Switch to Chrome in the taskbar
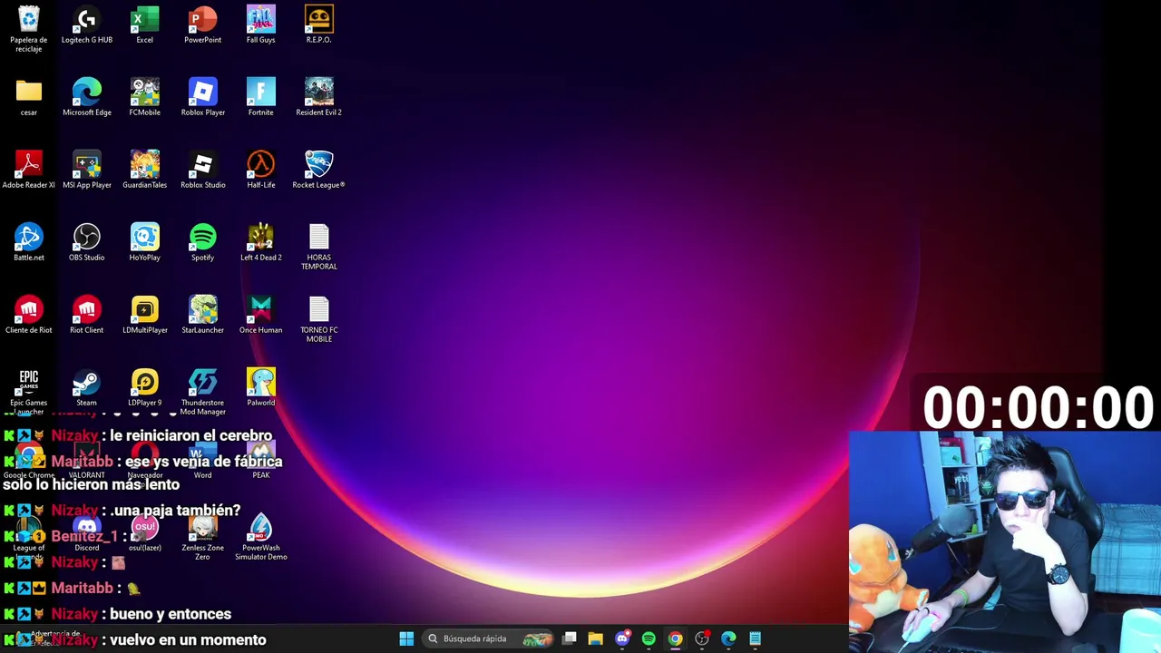Image resolution: width=1161 pixels, height=653 pixels. (x=675, y=638)
